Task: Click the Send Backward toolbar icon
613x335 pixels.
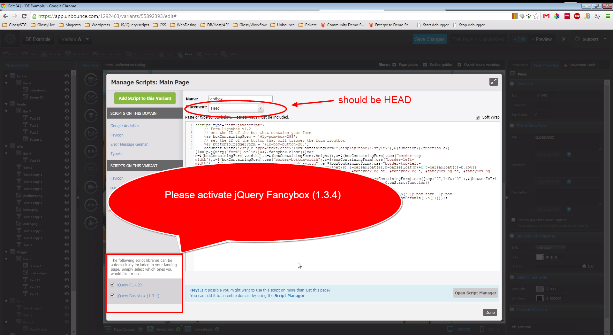Action: (95, 54)
